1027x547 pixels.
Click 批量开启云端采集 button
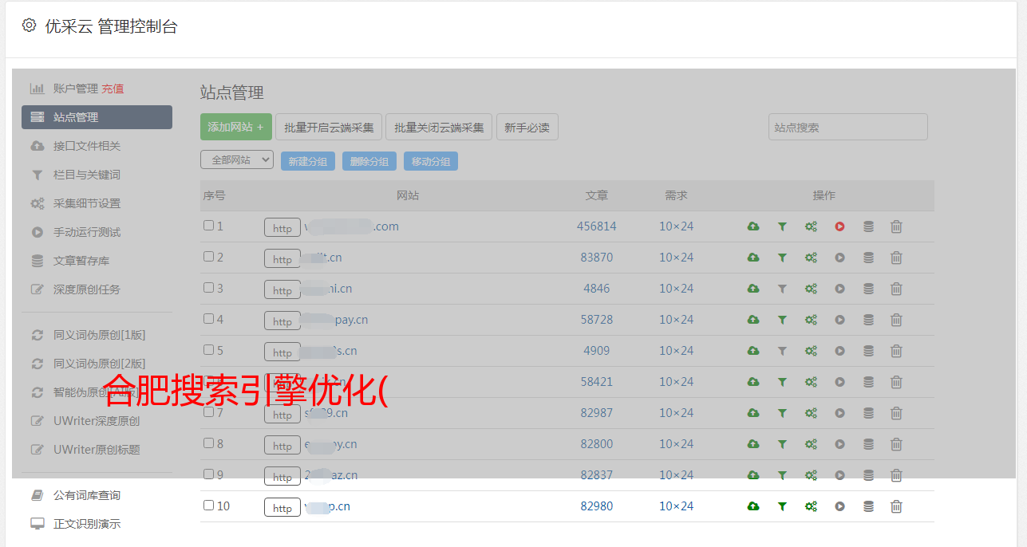point(329,127)
